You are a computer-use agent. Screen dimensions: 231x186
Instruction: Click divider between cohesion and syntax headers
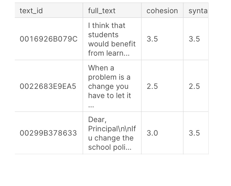[x=183, y=11]
